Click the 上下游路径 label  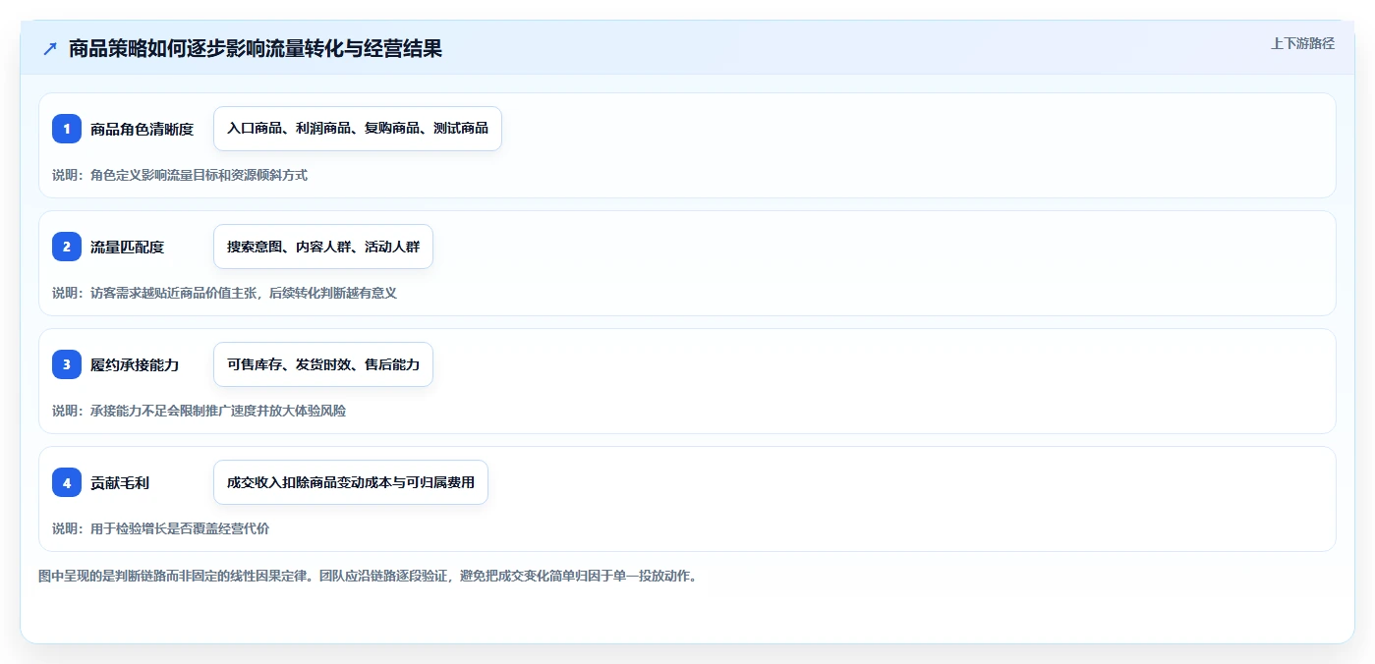1302,43
